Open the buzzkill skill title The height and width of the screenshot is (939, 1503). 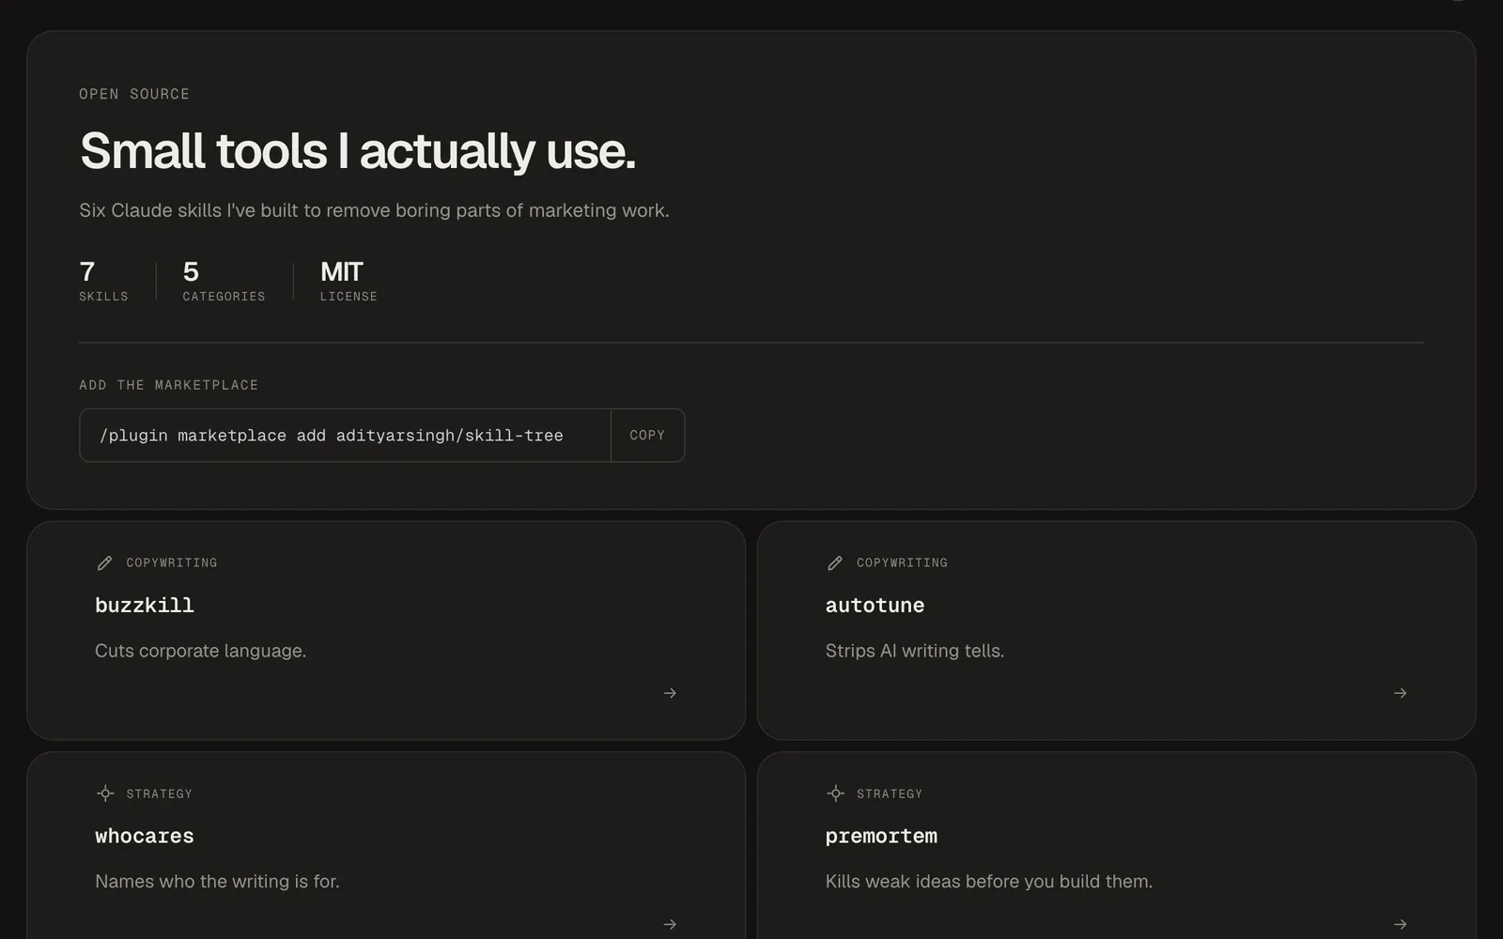pos(145,606)
